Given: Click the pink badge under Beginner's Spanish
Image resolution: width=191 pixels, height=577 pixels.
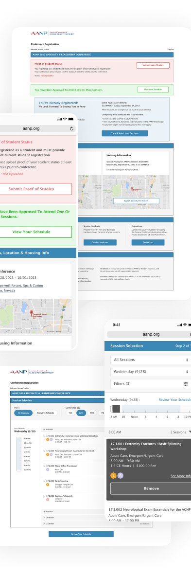Looking at the screenshot, I should pyautogui.click(x=47, y=499).
